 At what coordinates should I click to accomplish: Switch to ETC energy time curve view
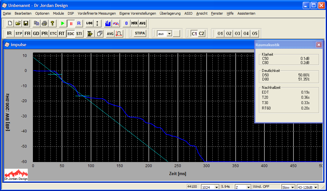[53, 33]
